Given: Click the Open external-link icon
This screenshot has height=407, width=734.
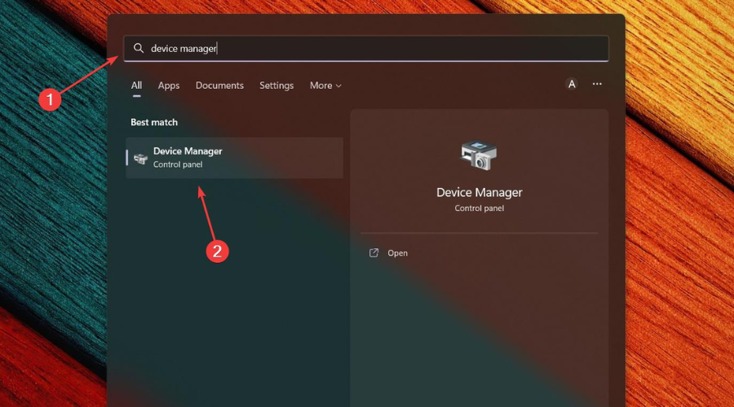Looking at the screenshot, I should click(374, 253).
